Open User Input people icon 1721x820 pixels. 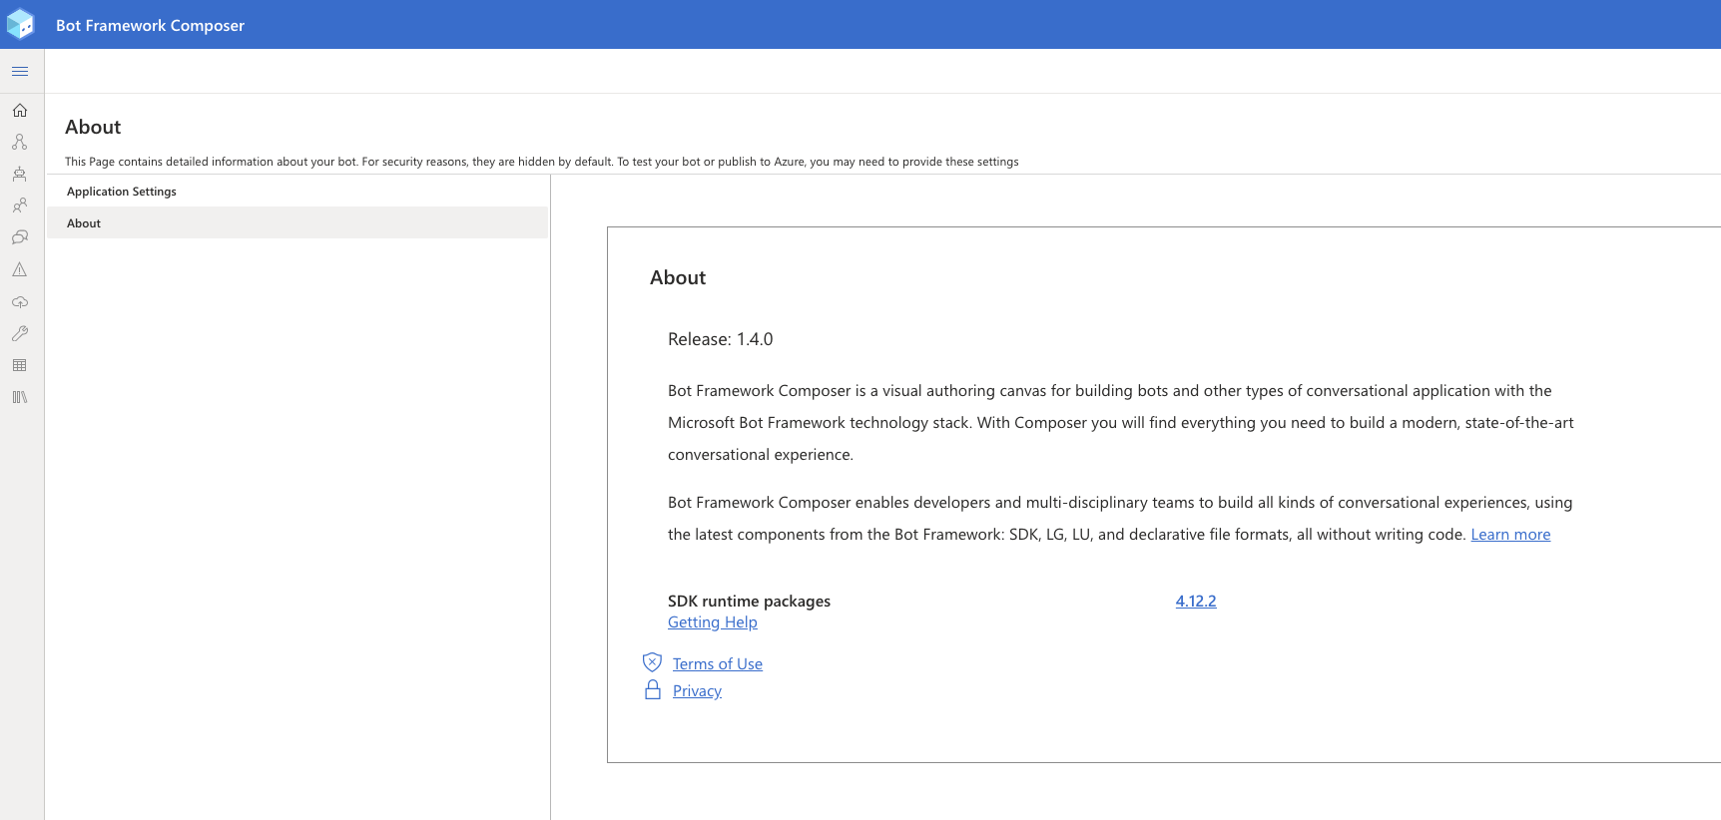(x=20, y=205)
